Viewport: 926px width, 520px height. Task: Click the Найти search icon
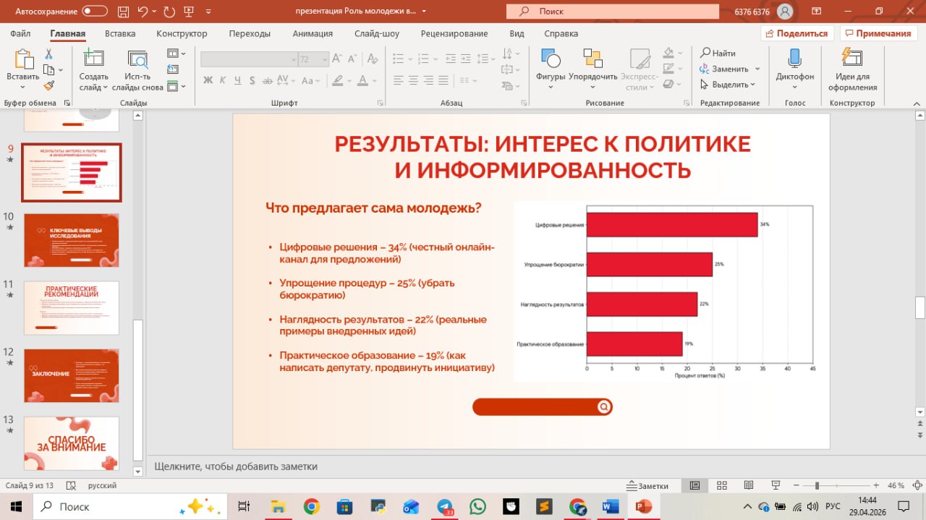(705, 53)
